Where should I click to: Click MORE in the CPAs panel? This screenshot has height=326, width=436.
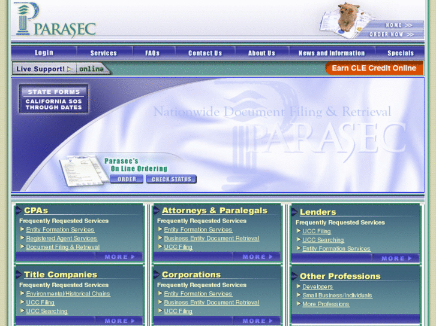[119, 257]
